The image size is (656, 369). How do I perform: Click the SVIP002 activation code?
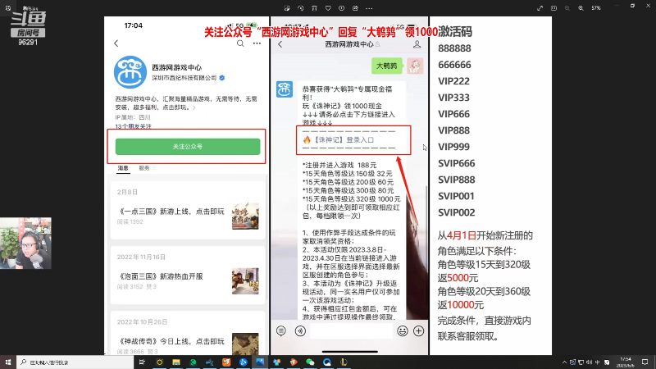click(457, 212)
